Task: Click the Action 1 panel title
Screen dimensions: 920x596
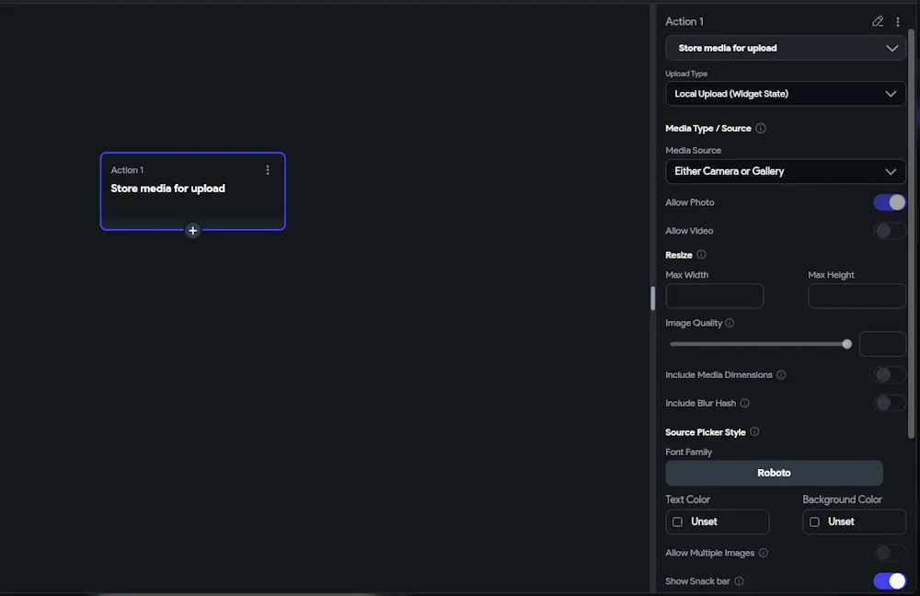Action: tap(684, 22)
